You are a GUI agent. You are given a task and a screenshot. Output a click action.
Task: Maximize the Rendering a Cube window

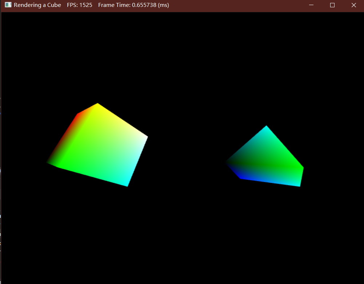(332, 5)
